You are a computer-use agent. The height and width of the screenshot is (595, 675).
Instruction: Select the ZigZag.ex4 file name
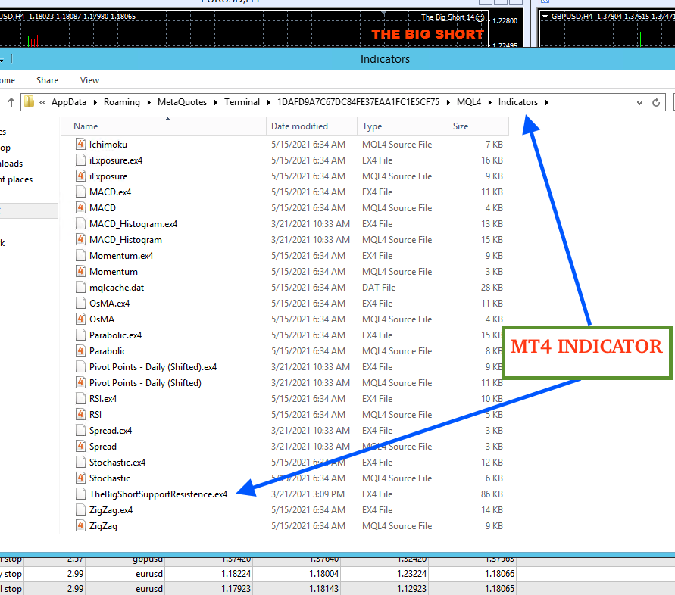(111, 509)
